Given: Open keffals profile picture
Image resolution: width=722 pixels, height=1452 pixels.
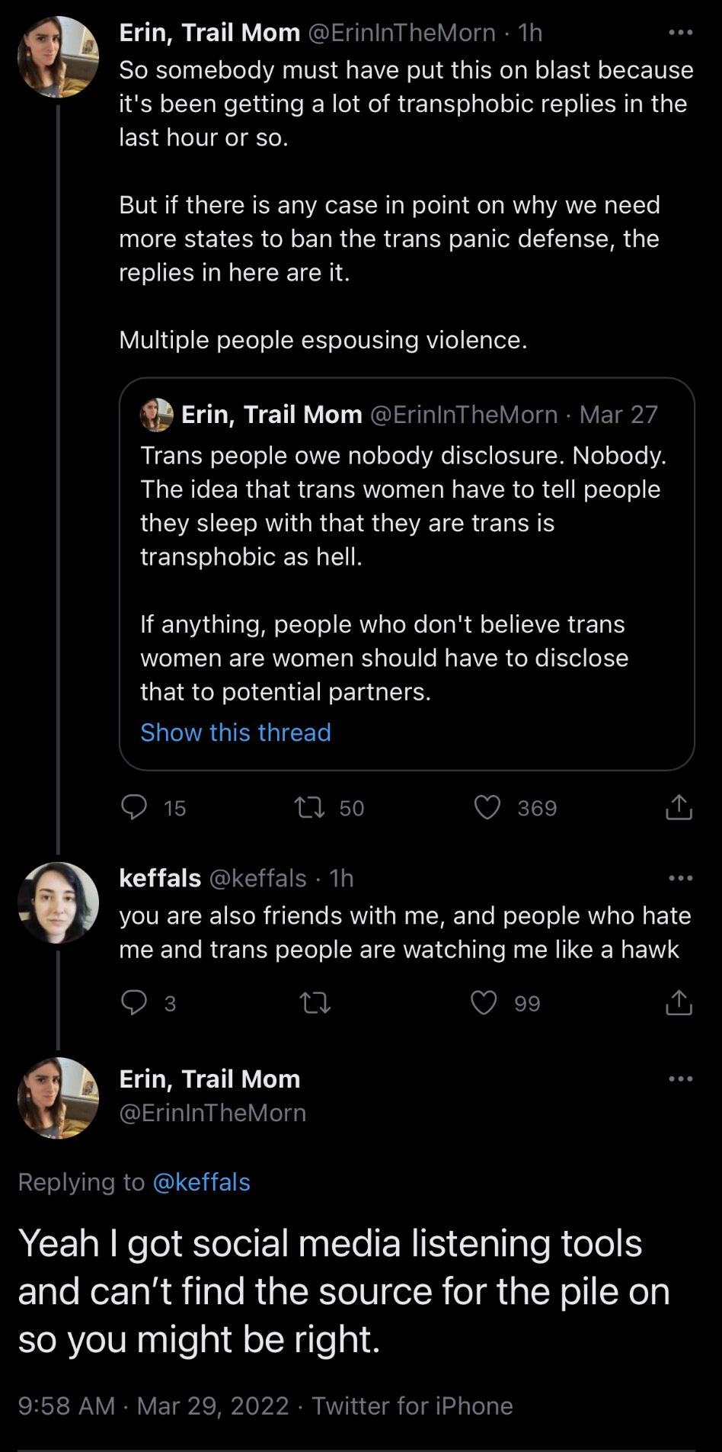Looking at the screenshot, I should [x=58, y=902].
